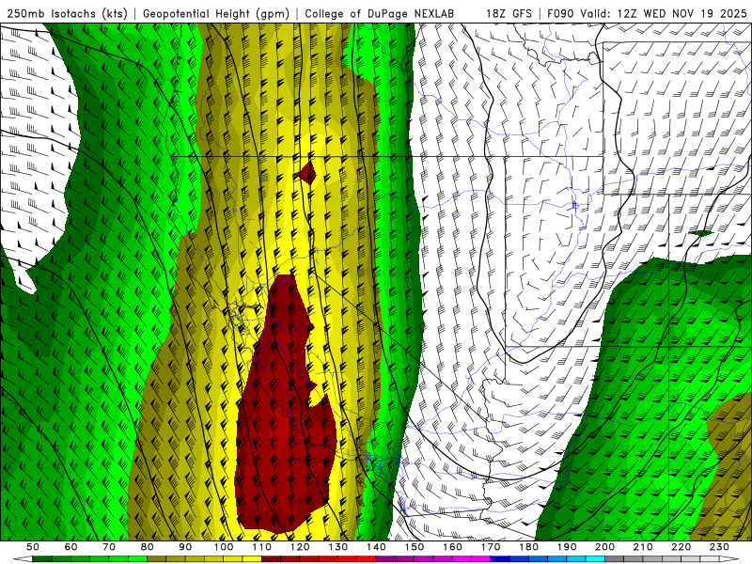
Task: Select the dark gray swatch beginning at 200 knots
Action: [615, 559]
